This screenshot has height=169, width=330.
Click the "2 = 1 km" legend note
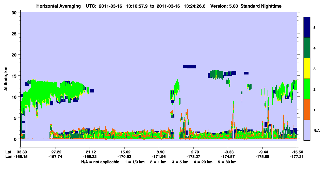[x=158, y=162]
